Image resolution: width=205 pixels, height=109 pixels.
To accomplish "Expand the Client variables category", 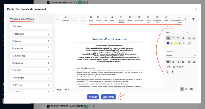I will click(x=31, y=27).
